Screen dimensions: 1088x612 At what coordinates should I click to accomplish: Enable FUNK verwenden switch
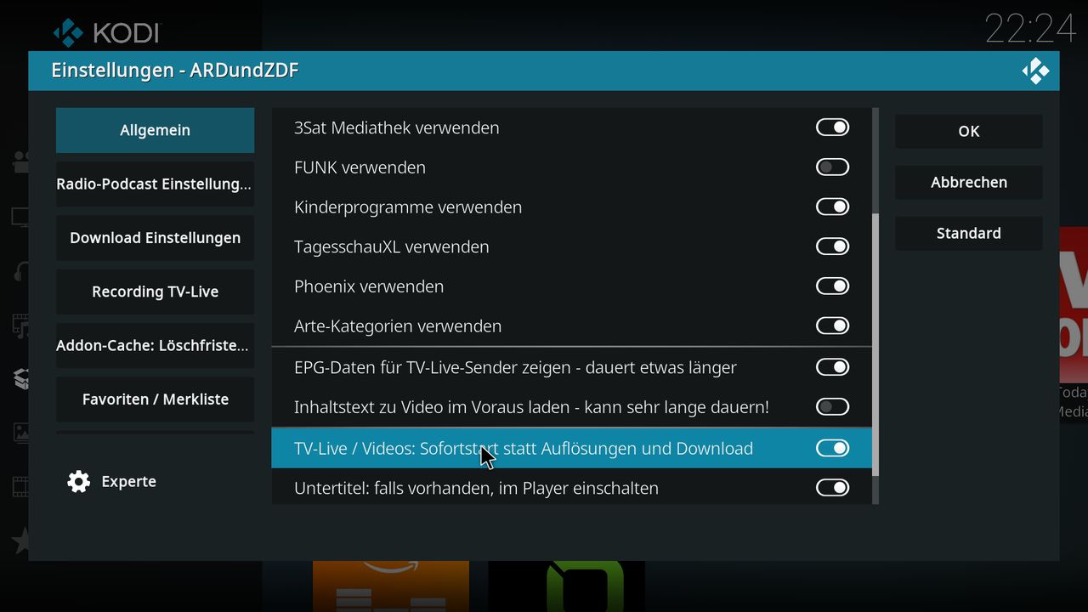point(832,167)
